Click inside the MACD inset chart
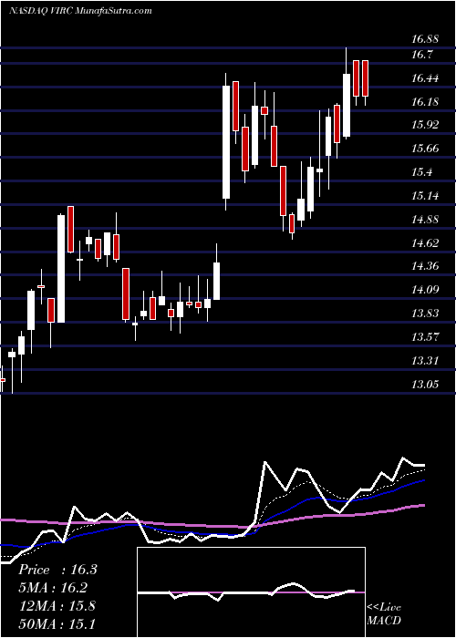The image size is (456, 638). pos(251,592)
